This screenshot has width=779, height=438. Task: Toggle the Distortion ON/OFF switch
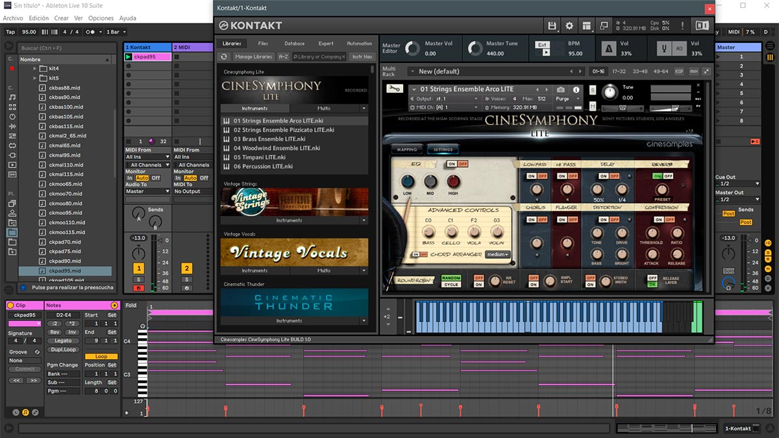click(608, 220)
